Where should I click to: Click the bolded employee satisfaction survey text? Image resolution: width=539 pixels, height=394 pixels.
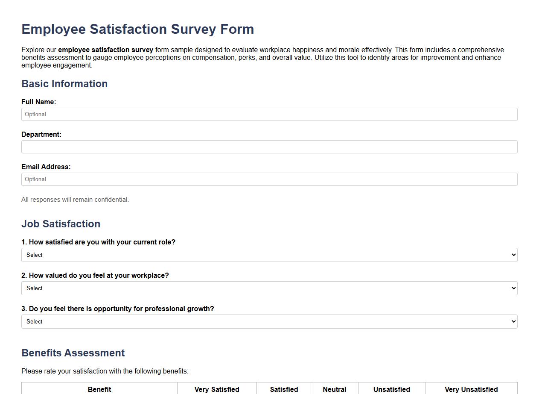pos(106,50)
